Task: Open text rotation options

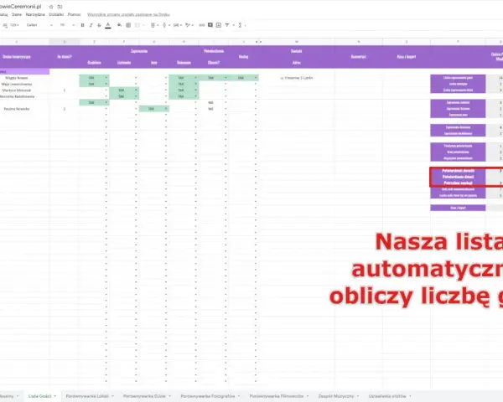Action: tap(188, 25)
